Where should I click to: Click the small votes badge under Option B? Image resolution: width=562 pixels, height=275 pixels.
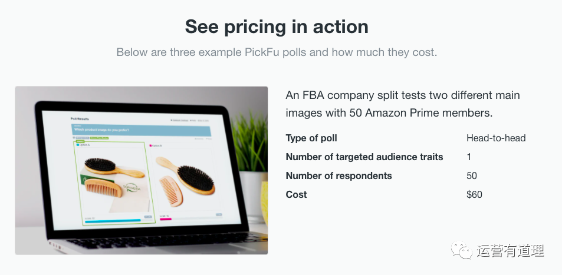219,215
